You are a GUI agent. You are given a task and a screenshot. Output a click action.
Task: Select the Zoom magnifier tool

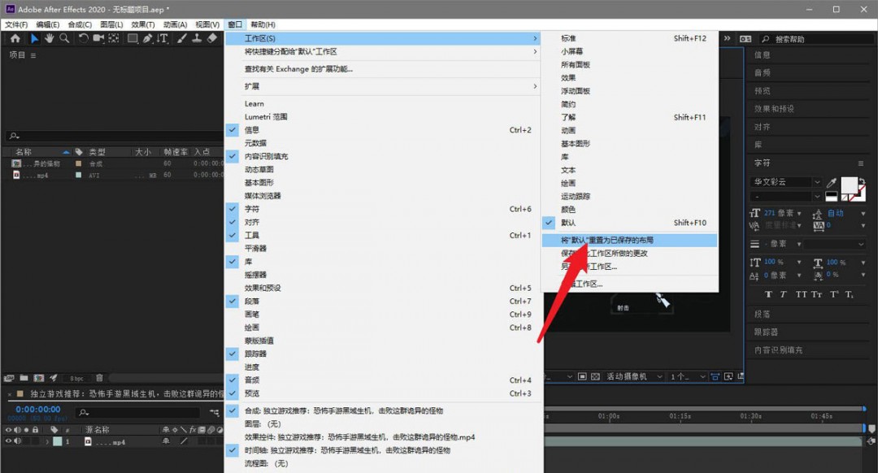coord(64,38)
